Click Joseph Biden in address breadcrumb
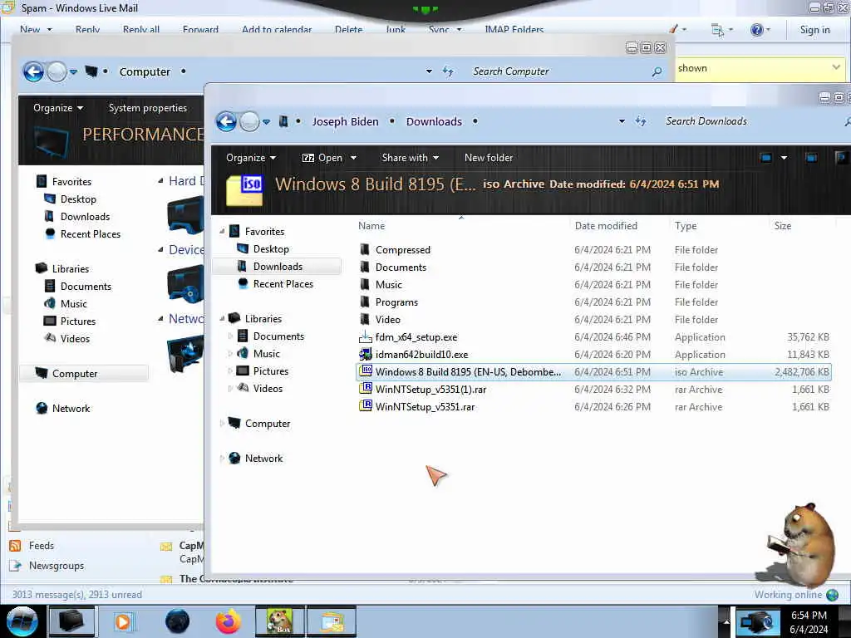The image size is (851, 638). [345, 121]
